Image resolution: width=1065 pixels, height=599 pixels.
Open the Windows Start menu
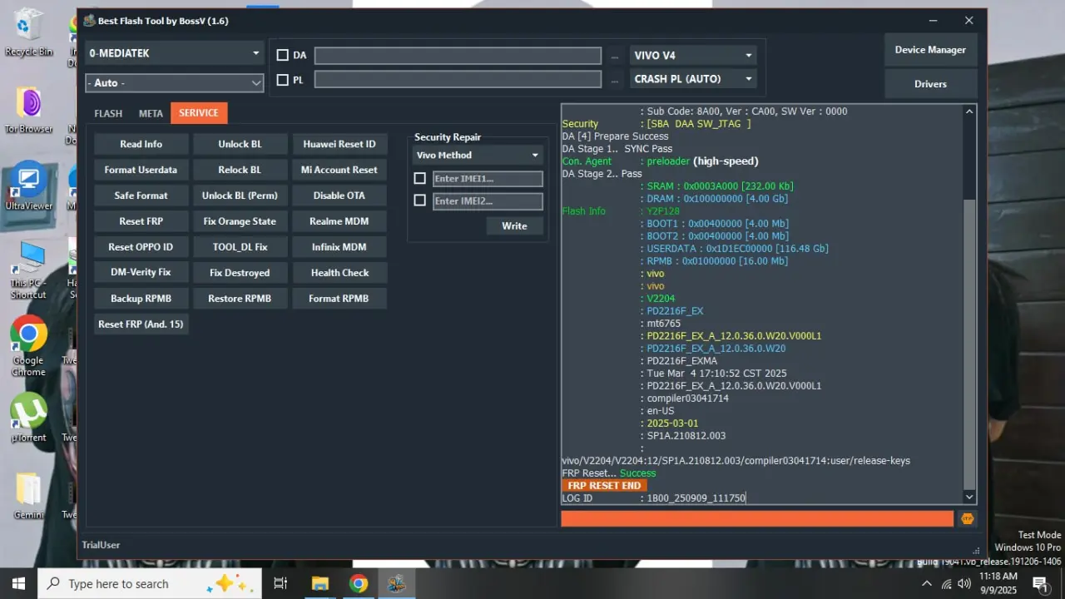(x=18, y=583)
